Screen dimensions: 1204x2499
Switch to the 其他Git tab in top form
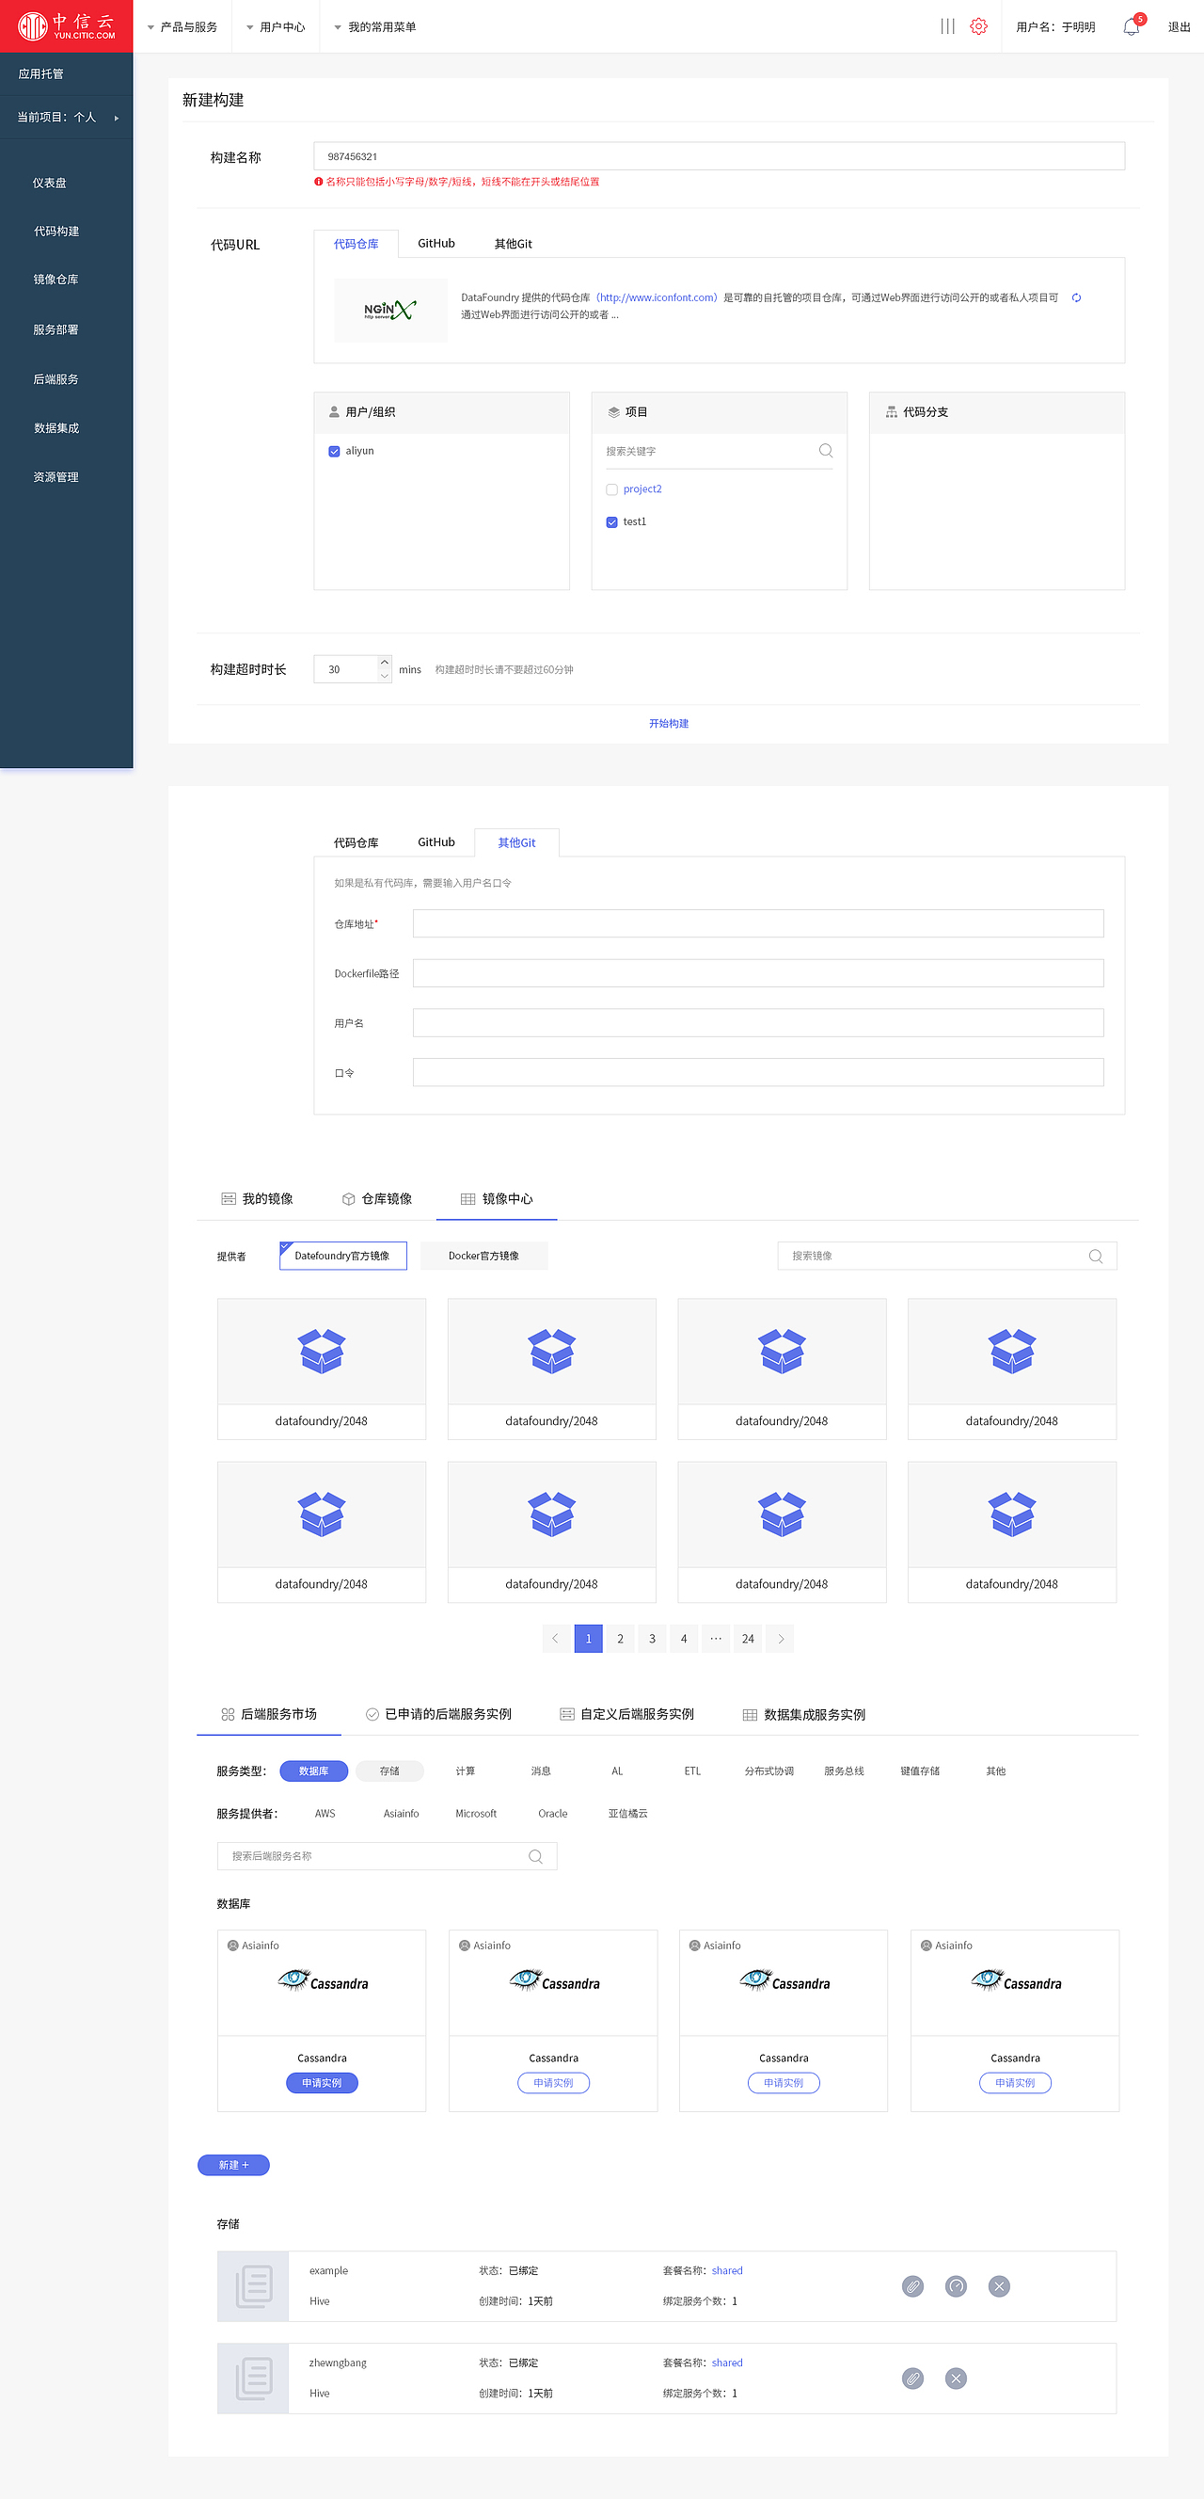[513, 244]
